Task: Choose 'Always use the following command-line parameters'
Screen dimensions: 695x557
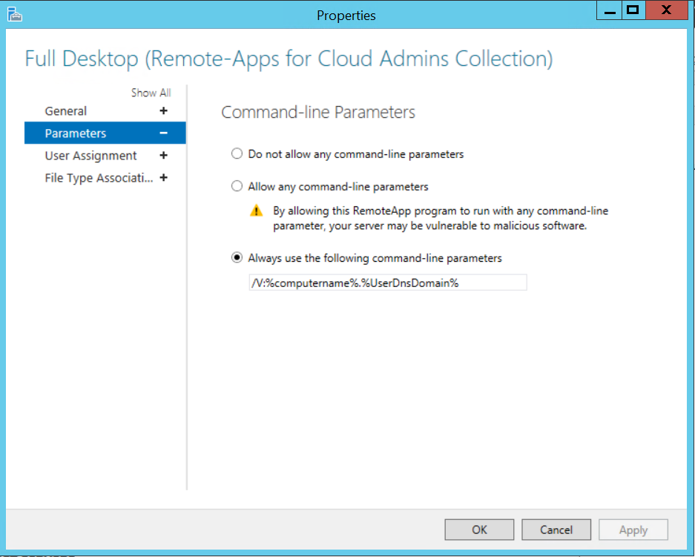Action: (237, 257)
